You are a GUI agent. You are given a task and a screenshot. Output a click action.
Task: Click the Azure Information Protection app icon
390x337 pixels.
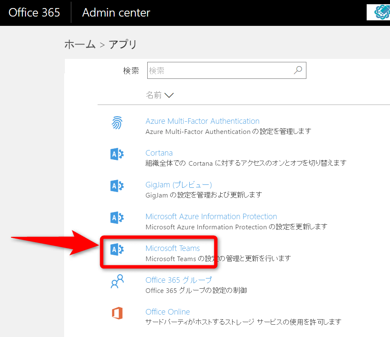tap(117, 218)
